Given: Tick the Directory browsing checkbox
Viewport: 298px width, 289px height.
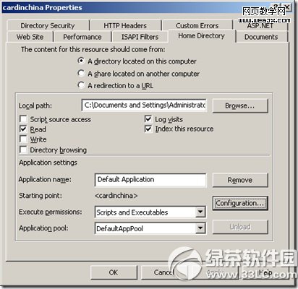Looking at the screenshot, I should pos(23,150).
